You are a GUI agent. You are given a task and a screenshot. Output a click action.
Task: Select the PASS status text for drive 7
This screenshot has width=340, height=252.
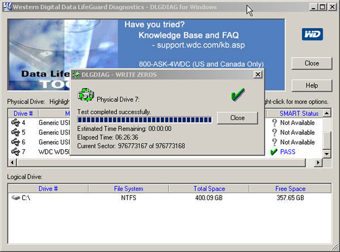287,152
